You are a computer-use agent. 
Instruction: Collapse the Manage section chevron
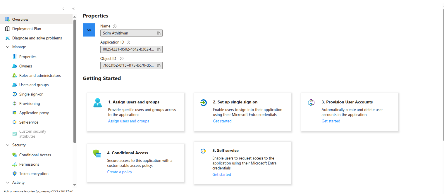[8, 47]
